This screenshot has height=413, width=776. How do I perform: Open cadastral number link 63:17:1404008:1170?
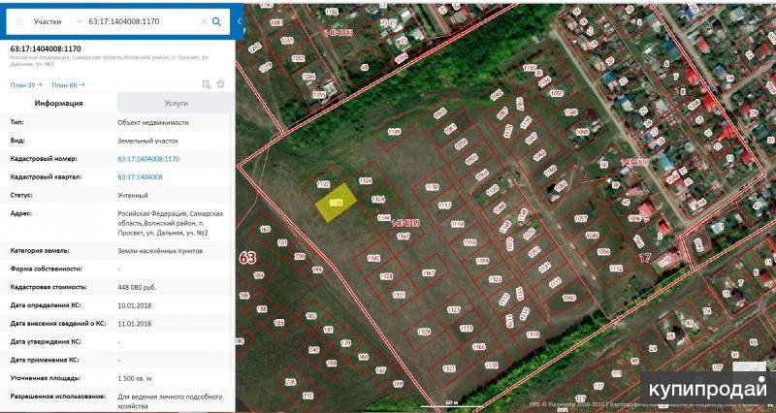tap(148, 158)
